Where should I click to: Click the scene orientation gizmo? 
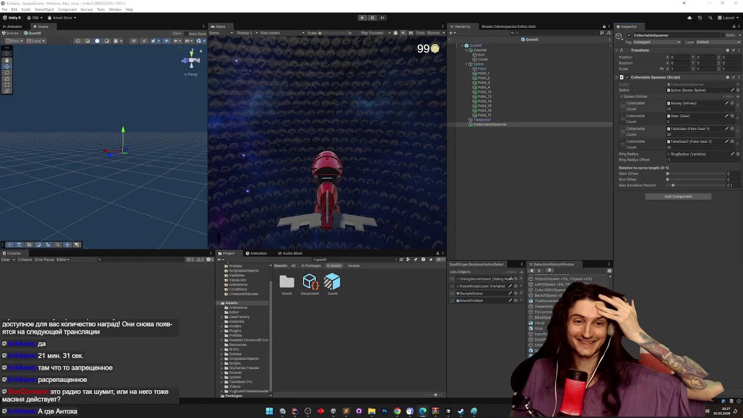(x=192, y=60)
